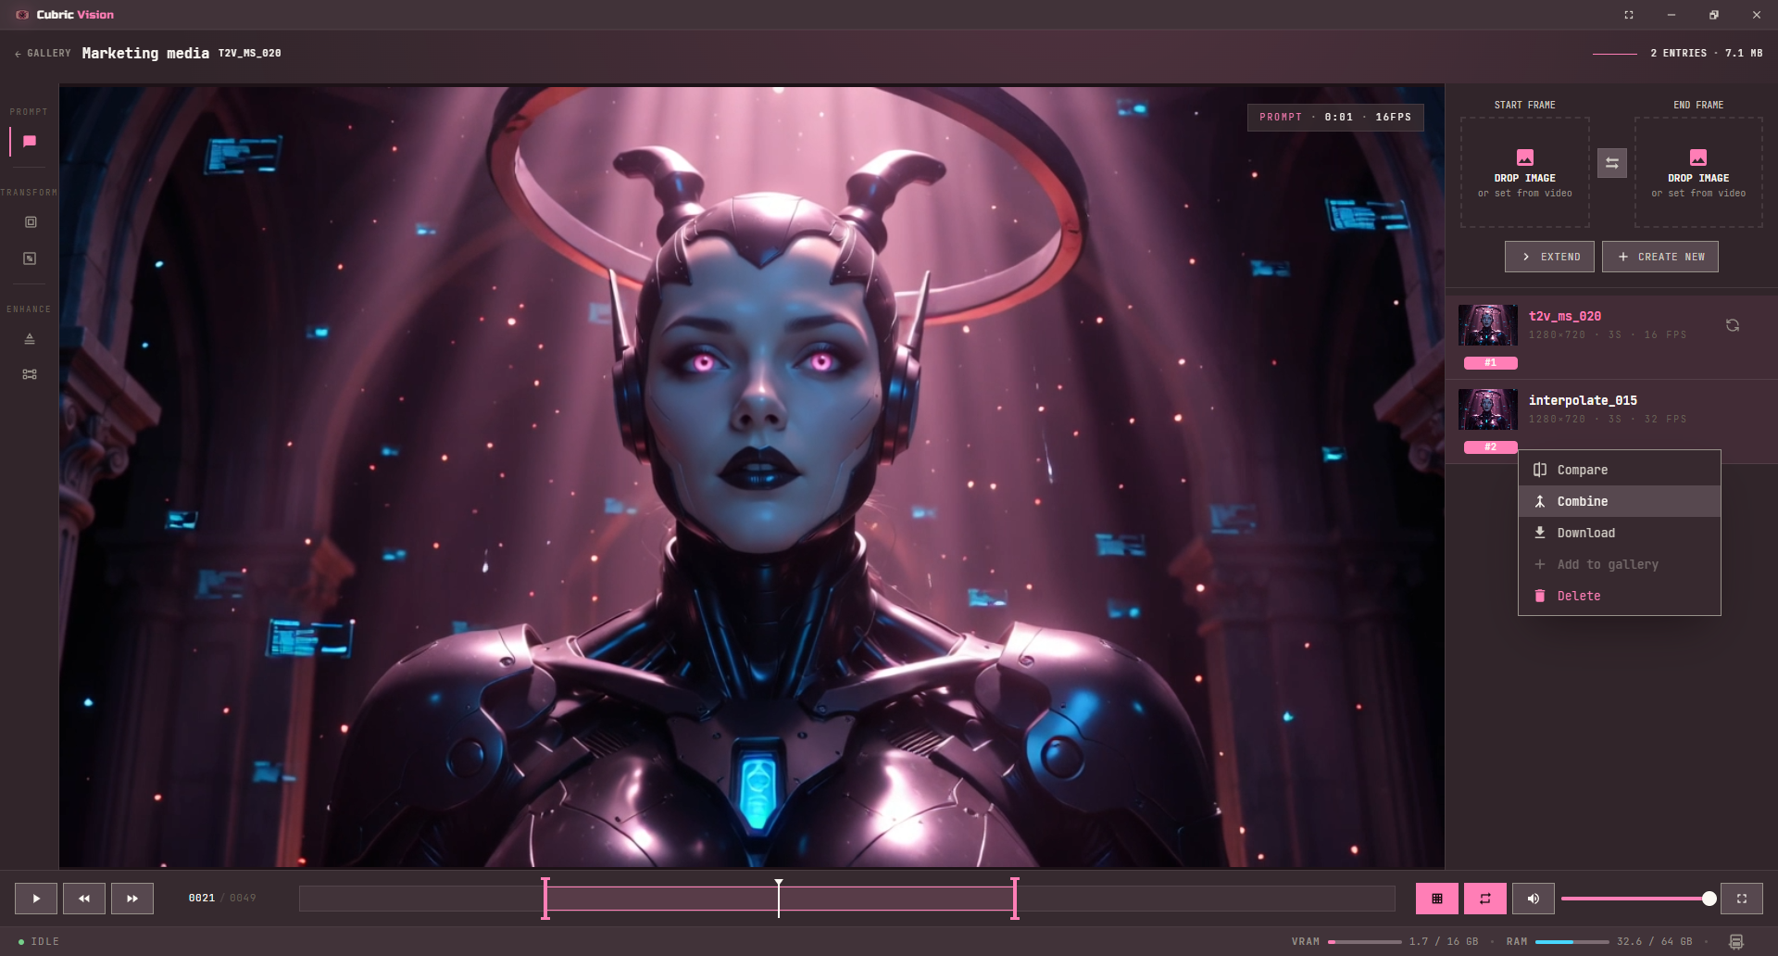Choose Add to gallery in context menu

[1620, 564]
